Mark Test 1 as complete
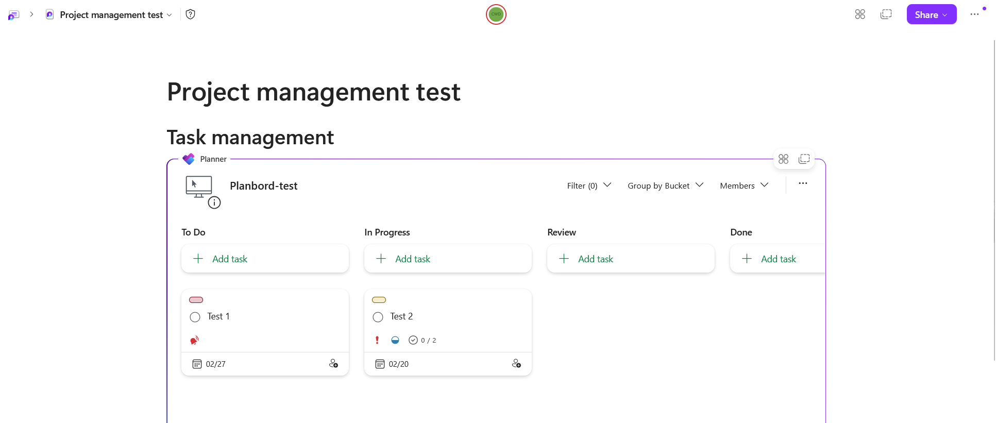 pyautogui.click(x=195, y=317)
